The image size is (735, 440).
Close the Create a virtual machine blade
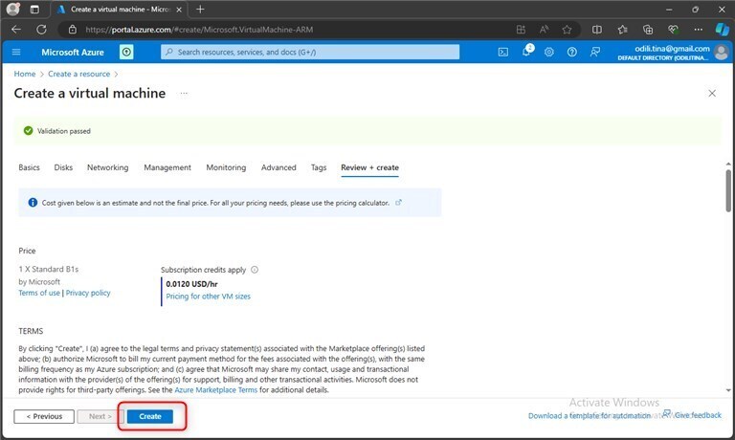[x=711, y=94]
